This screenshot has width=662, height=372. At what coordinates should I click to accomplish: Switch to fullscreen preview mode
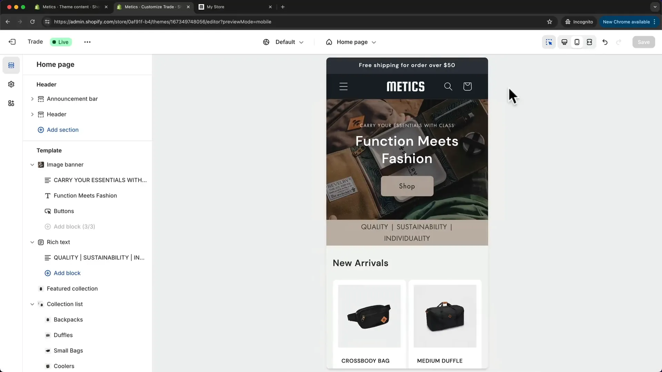(x=589, y=42)
